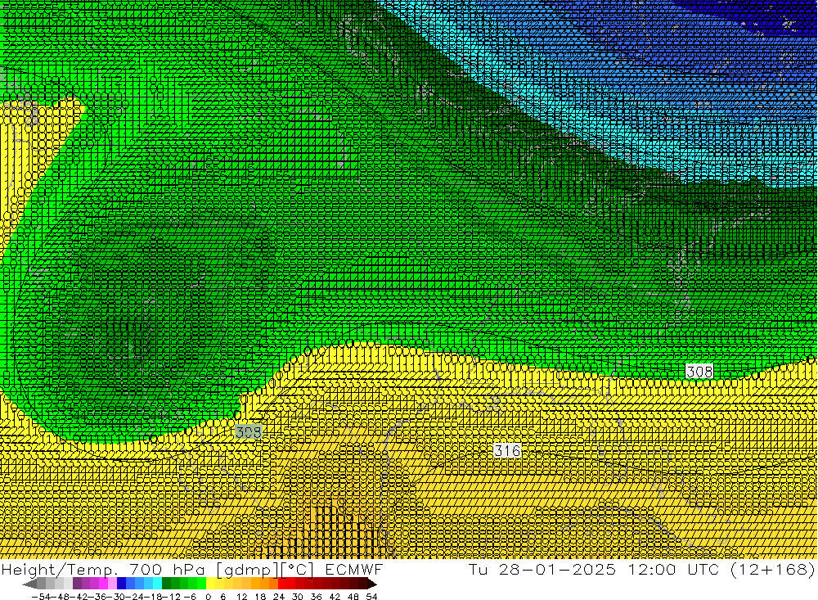Click the dark green swatch above -12 in legend

click(166, 584)
